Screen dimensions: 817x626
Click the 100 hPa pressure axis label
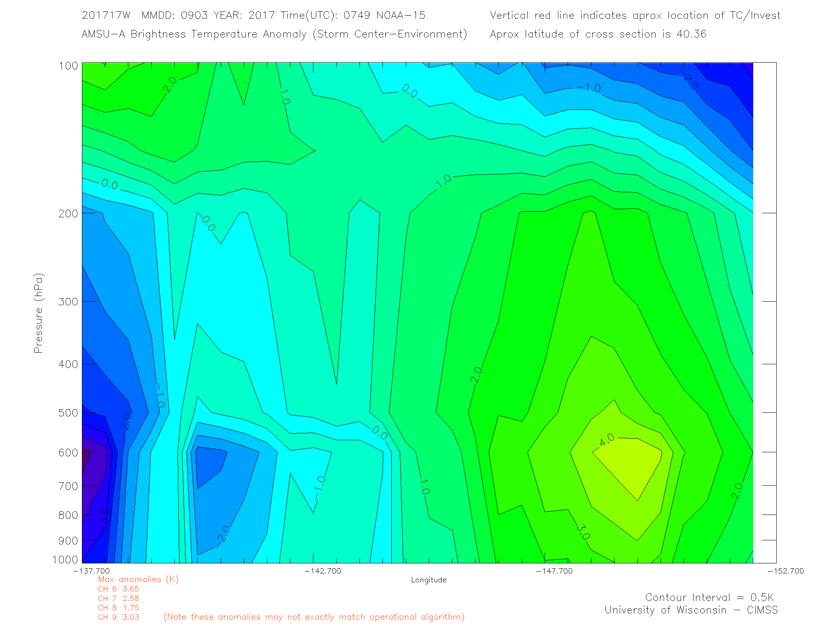pyautogui.click(x=68, y=66)
